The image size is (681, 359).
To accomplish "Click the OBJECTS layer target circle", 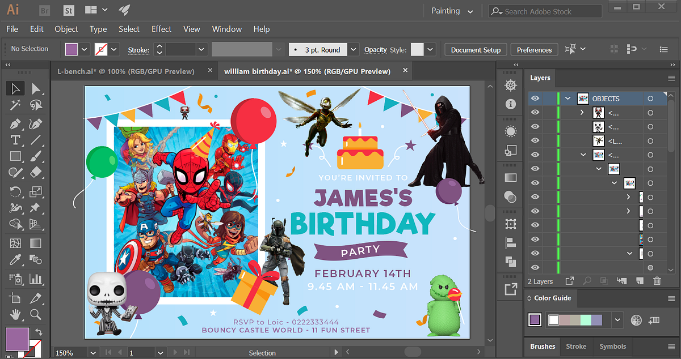I will (650, 99).
